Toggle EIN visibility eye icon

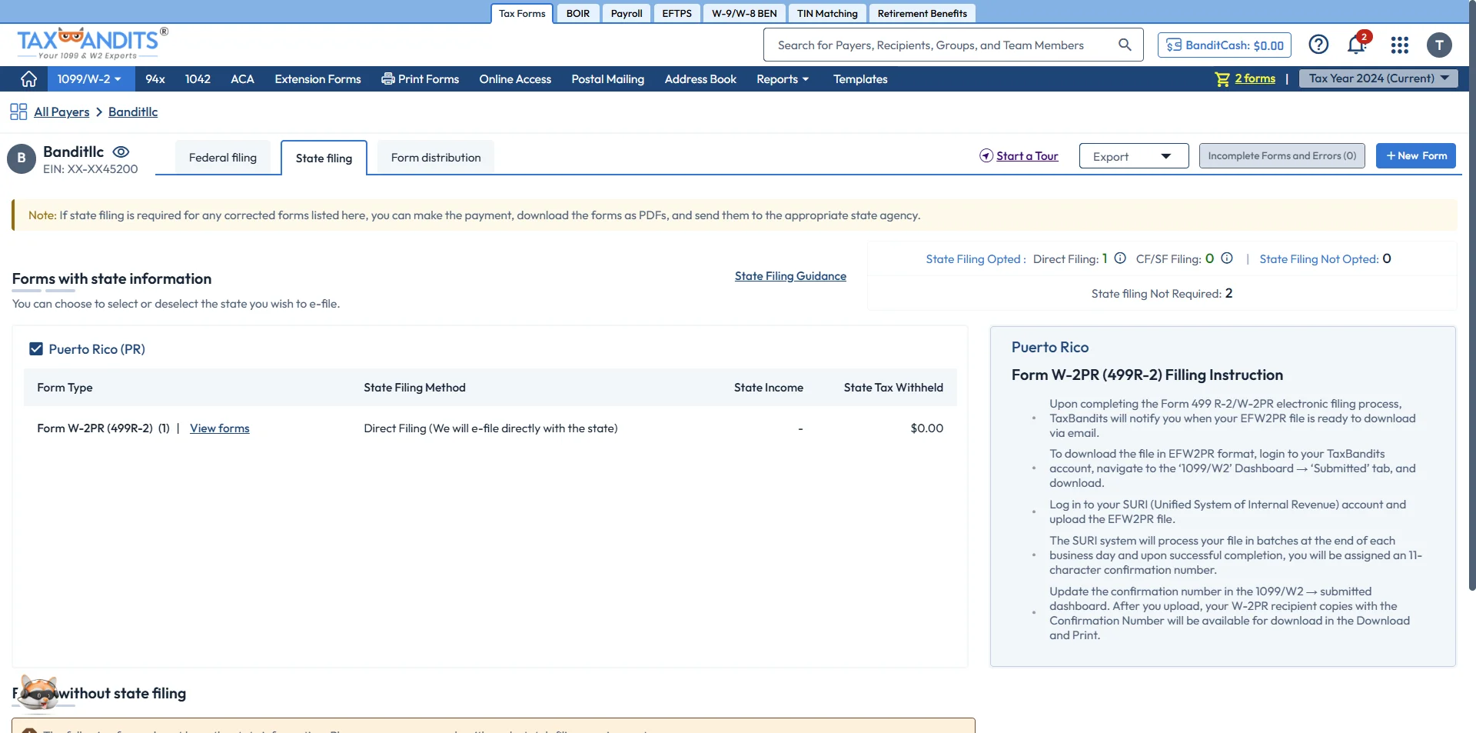[x=121, y=152]
